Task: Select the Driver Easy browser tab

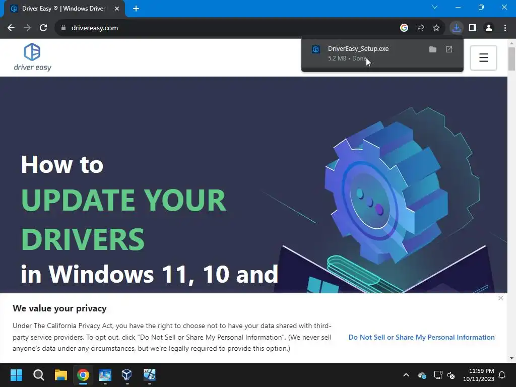Action: (x=64, y=9)
